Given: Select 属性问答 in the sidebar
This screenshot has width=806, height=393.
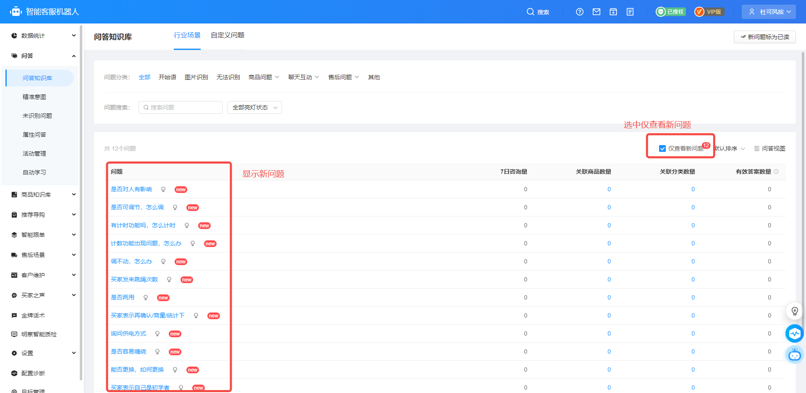Looking at the screenshot, I should point(34,135).
